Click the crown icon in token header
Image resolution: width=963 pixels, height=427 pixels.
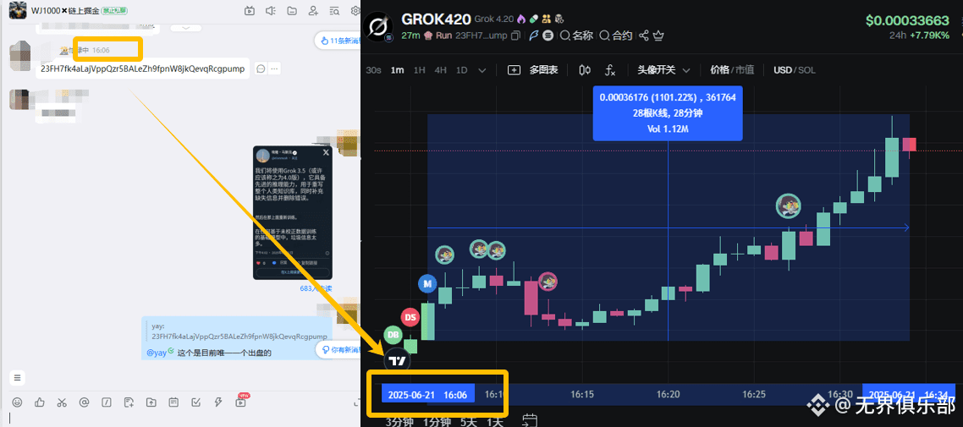658,36
